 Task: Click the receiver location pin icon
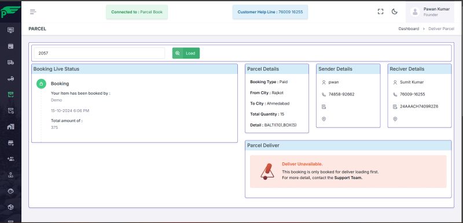[x=395, y=119]
